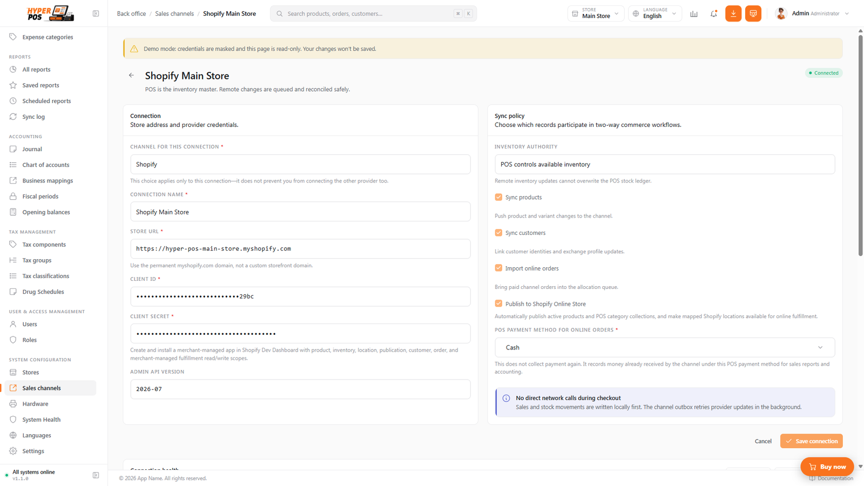Click the orange download icon button
Screen dimensions: 864x486
pos(733,13)
